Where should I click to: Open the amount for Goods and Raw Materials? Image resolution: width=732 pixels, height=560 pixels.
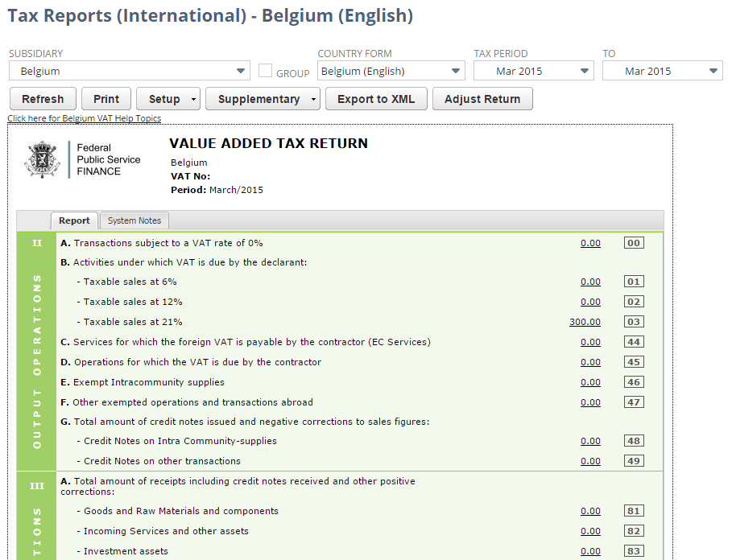click(x=590, y=510)
